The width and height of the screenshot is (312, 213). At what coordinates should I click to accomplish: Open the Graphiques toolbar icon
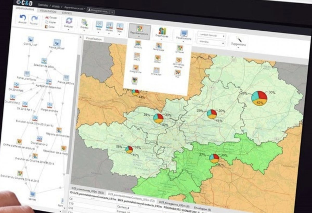coord(162,31)
